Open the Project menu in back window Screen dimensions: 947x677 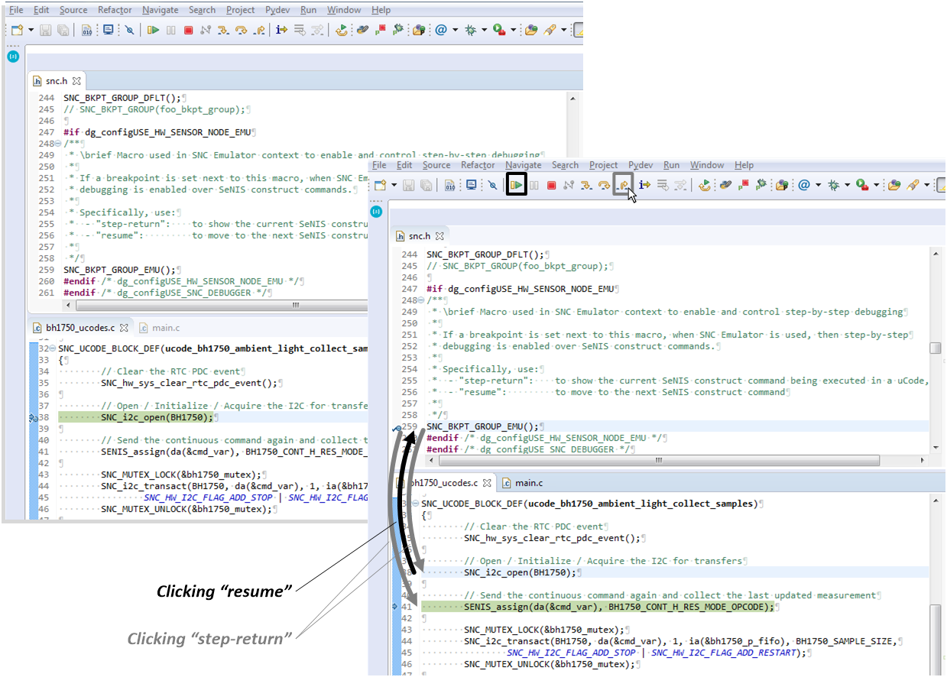point(241,10)
